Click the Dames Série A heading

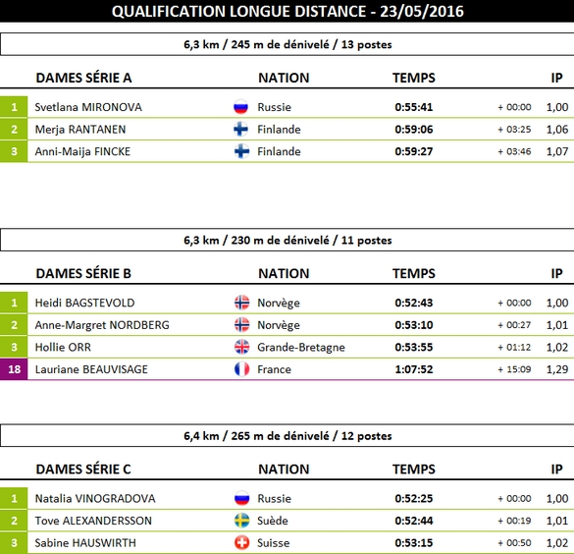(83, 78)
